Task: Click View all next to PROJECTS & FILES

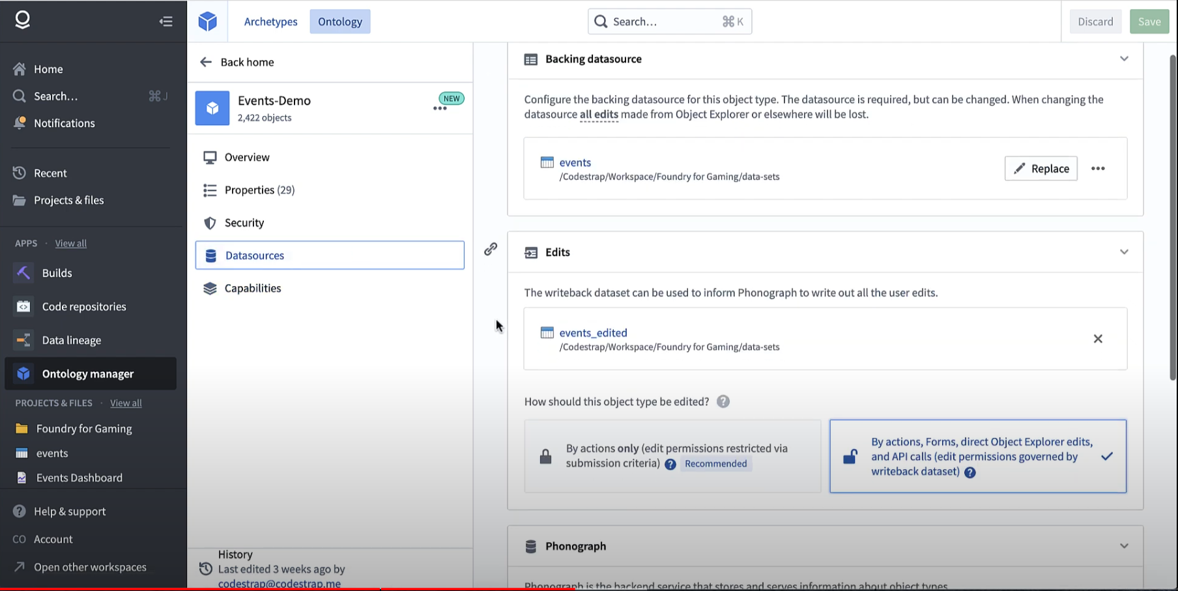Action: (126, 403)
